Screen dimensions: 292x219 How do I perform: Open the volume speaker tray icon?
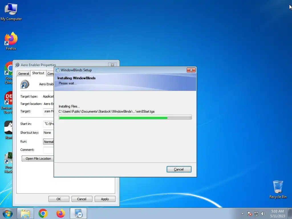pos(263,214)
